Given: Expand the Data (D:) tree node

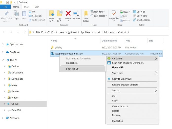Looking at the screenshot, I should (x=4, y=110).
